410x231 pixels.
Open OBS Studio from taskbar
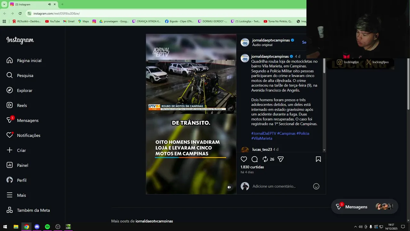click(58, 227)
